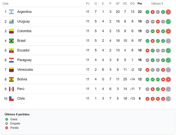
Task: Click the Brasil flag icon
Action: [11, 41]
